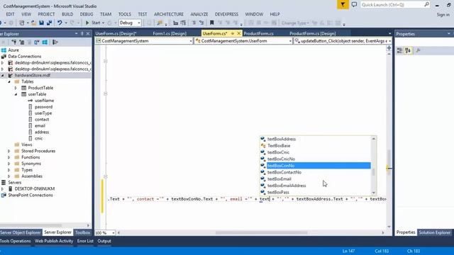The height and width of the screenshot is (255, 454).
Task: Click the editor horizontal scrollbar thumb
Action: tap(261, 233)
